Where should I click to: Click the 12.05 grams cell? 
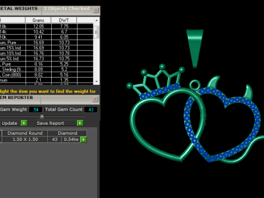click(x=38, y=26)
